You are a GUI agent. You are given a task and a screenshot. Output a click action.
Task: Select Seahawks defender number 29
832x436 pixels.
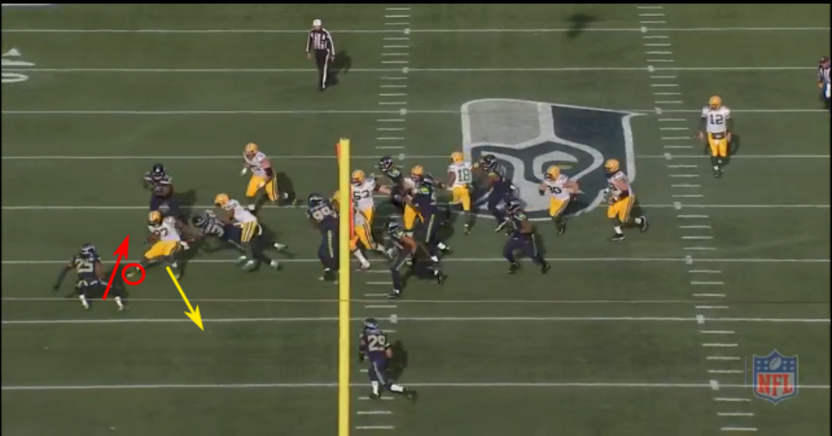tap(378, 357)
